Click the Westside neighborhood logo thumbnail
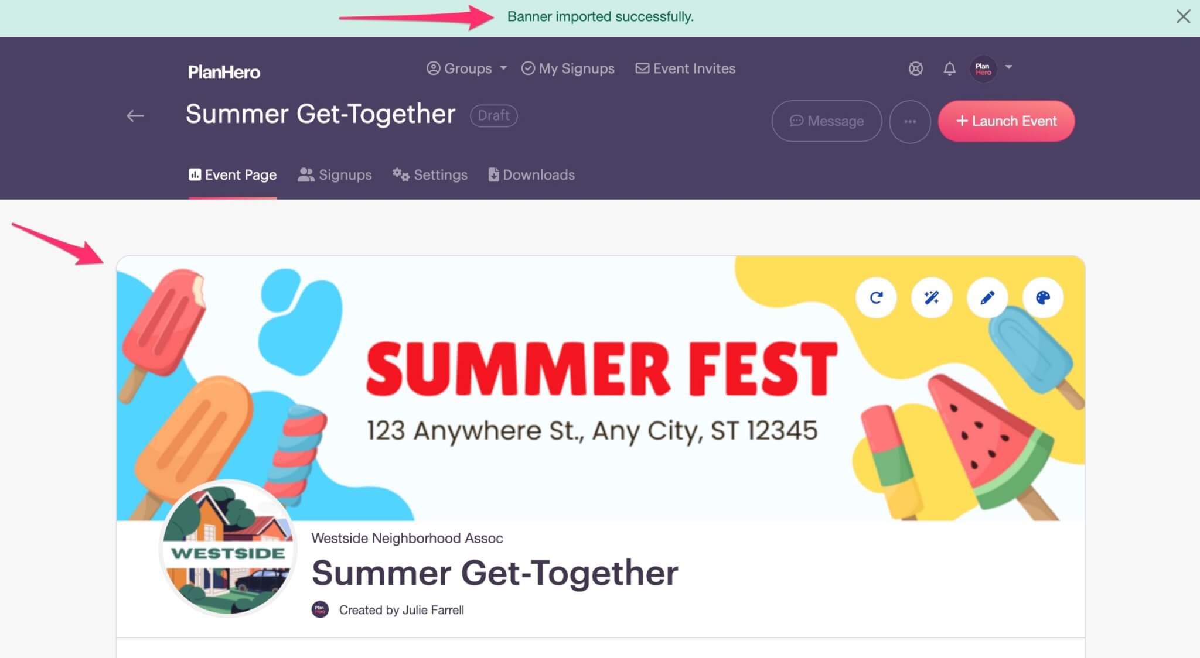Image resolution: width=1200 pixels, height=658 pixels. click(227, 549)
